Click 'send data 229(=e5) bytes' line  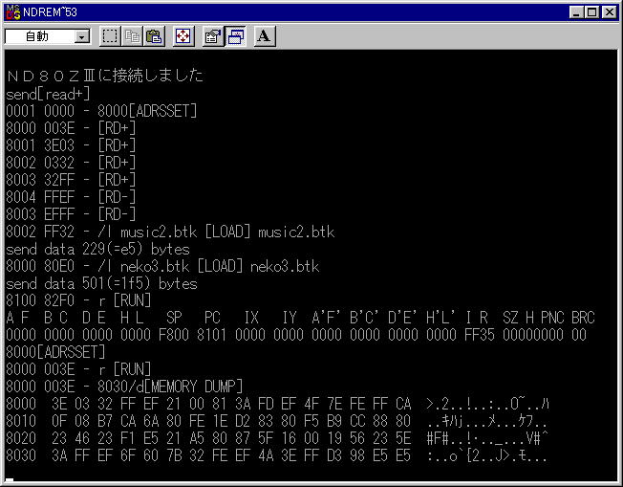point(97,249)
